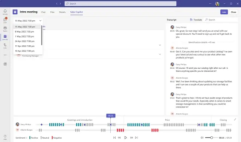Select 1 May 2022 7:00 pm option
This screenshot has width=241, height=142.
tap(27, 36)
